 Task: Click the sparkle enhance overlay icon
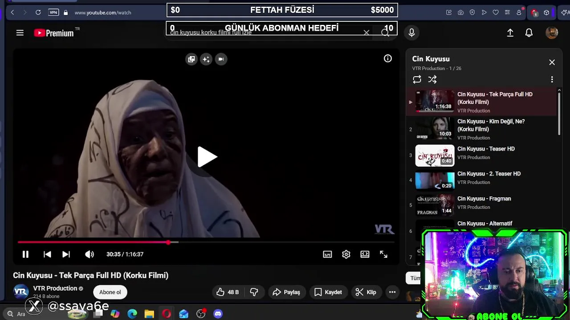[x=206, y=59]
